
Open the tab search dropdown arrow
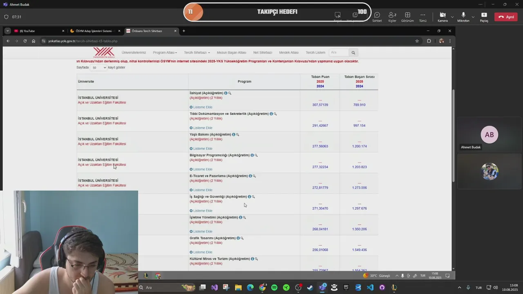click(x=7, y=31)
